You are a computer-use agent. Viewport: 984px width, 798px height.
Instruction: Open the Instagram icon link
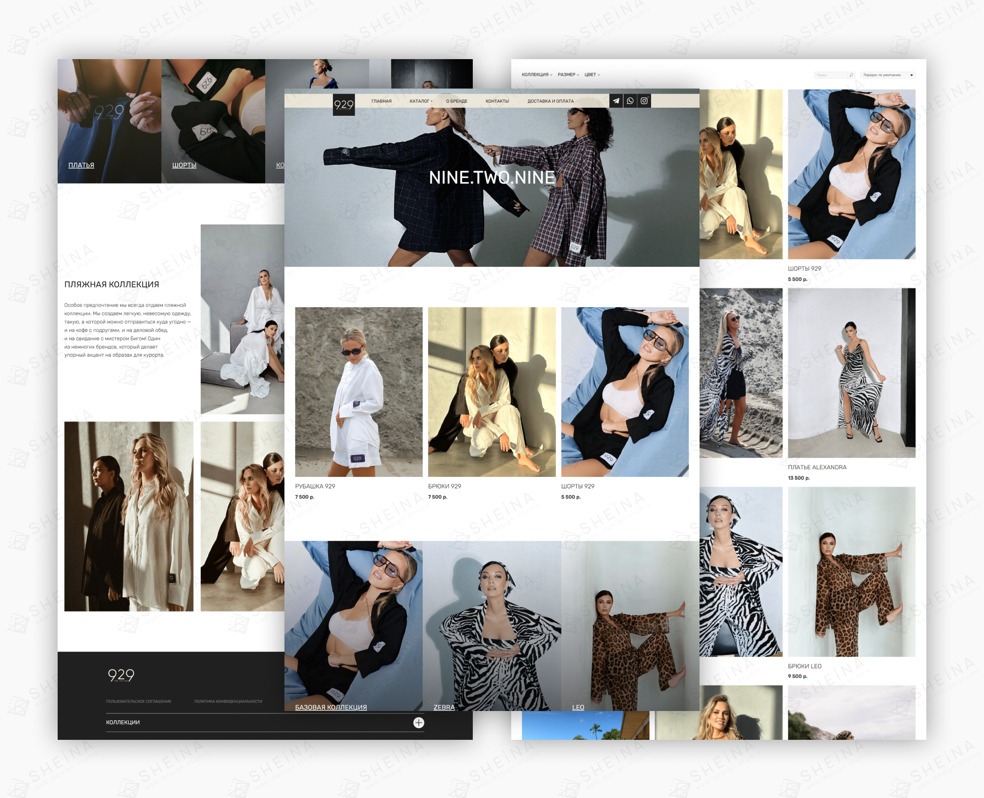pyautogui.click(x=644, y=101)
